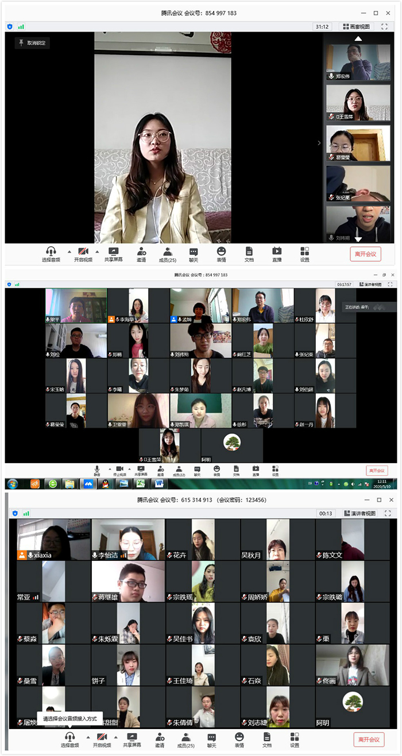Open Settings (设置) in middle meeting window
This screenshot has width=402, height=756.
coord(275,471)
